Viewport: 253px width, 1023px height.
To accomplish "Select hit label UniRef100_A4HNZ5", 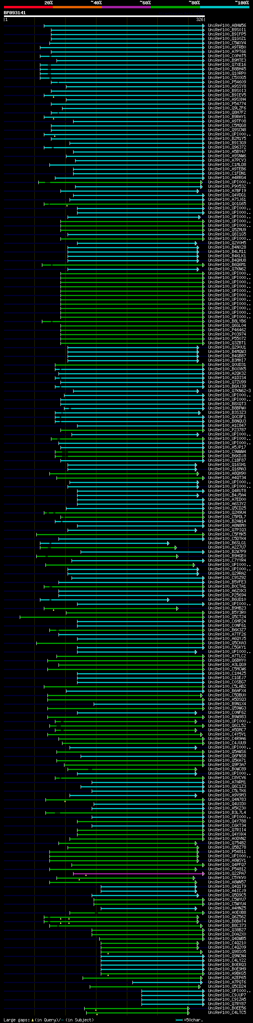I will point(227,908).
